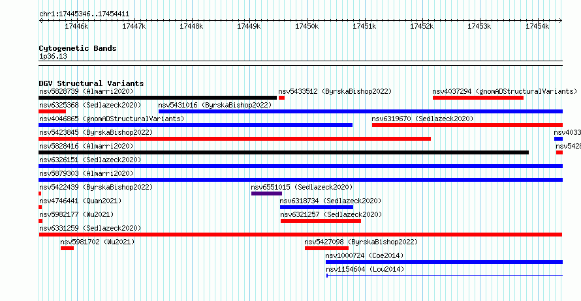Open the nsv6321257 (Sedlazeck2020) label
Screen dimensions: 581x301
[x=331, y=214]
